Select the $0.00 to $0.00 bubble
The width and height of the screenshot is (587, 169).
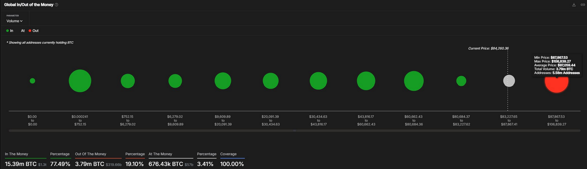pyautogui.click(x=32, y=81)
